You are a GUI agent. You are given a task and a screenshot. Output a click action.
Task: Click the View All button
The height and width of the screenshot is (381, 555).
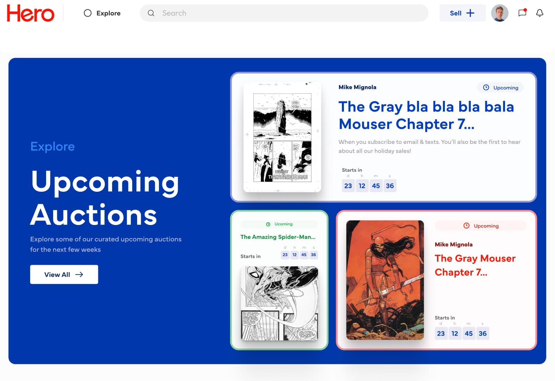[x=64, y=275]
